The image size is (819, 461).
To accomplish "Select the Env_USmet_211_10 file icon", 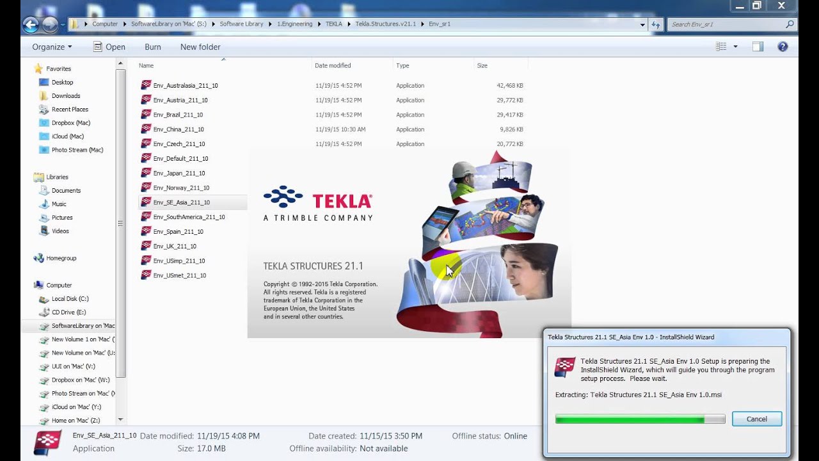I will pos(146,275).
